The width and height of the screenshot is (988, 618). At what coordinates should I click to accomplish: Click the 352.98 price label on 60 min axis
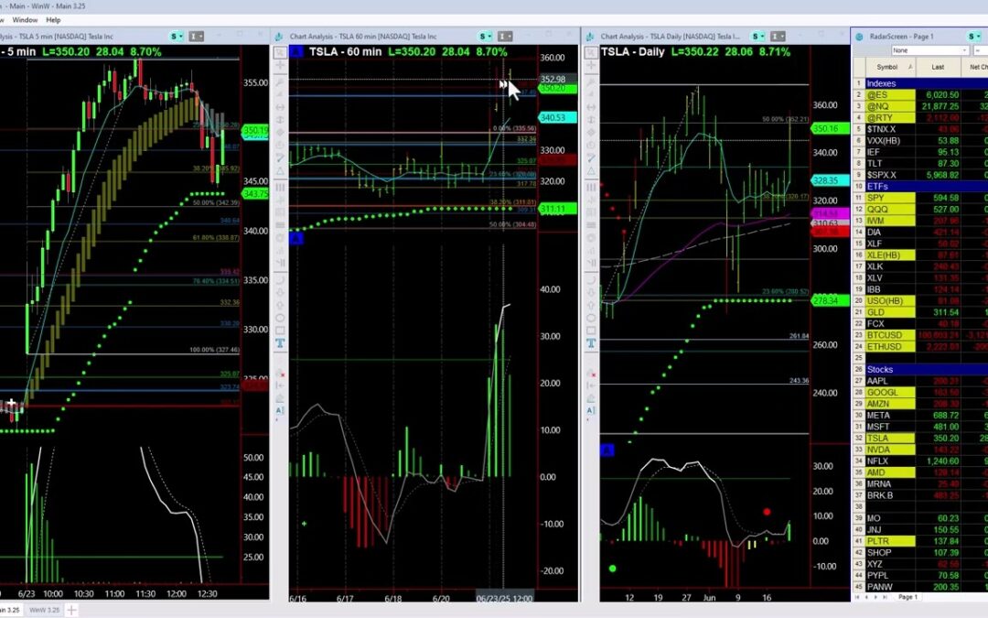point(557,79)
